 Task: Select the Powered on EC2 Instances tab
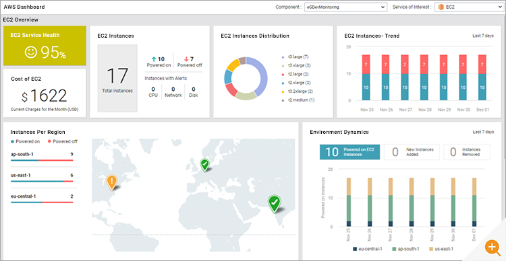349,152
